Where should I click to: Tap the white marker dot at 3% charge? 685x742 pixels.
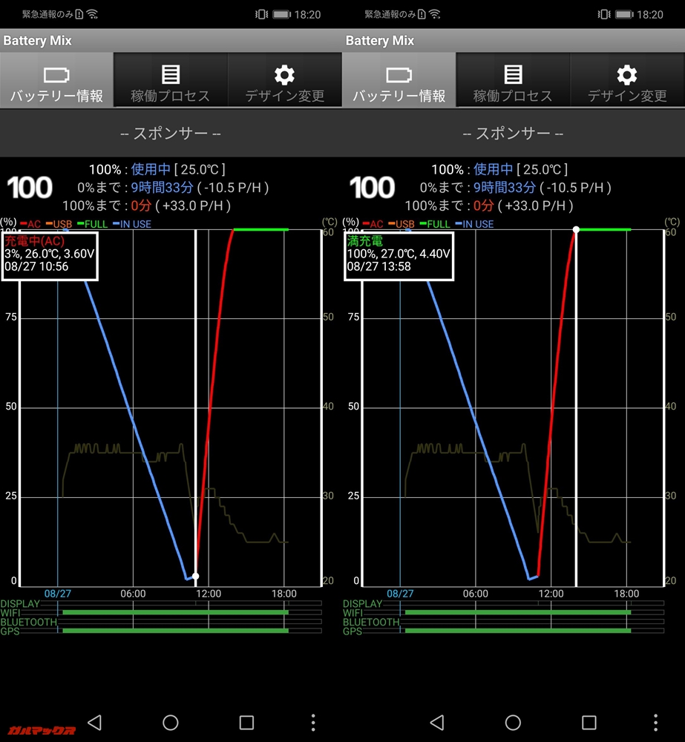(195, 576)
